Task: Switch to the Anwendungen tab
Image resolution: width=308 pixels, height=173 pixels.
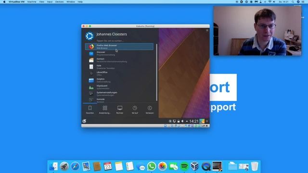Action: point(105,110)
